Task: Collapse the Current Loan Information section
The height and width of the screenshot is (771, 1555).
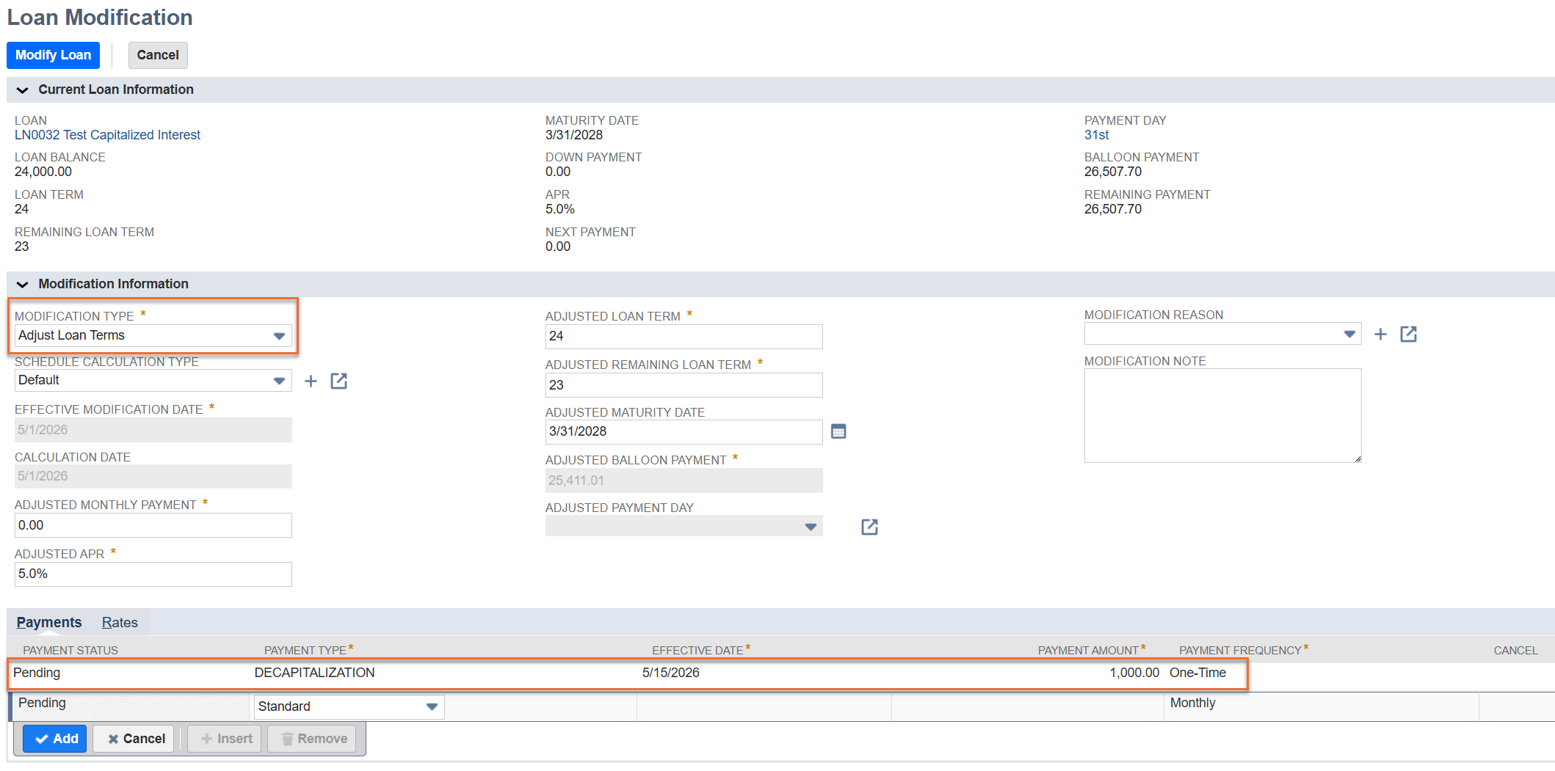Action: point(23,90)
